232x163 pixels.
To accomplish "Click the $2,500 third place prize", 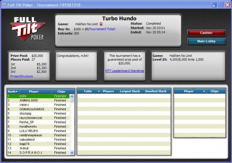I will pos(41,72).
